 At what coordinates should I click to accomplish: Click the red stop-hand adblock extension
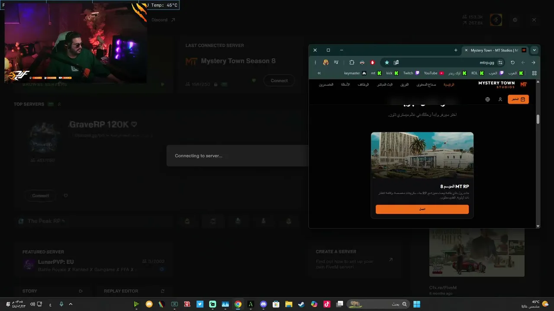372,63
